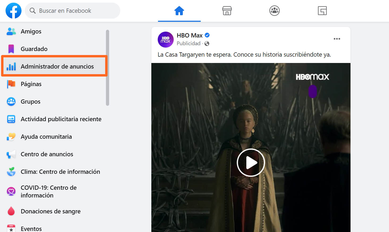This screenshot has width=389, height=232.
Task: Click the Grupos people icon
Action: pyautogui.click(x=11, y=102)
